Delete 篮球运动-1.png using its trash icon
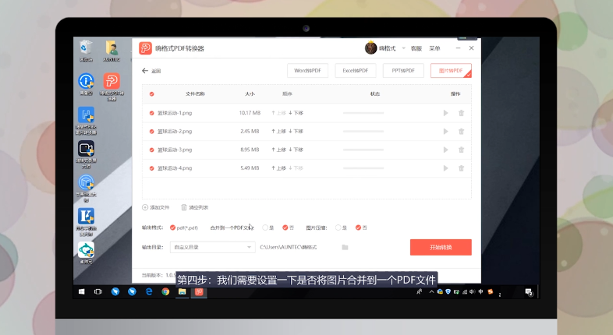This screenshot has width=613, height=335. pyautogui.click(x=462, y=113)
